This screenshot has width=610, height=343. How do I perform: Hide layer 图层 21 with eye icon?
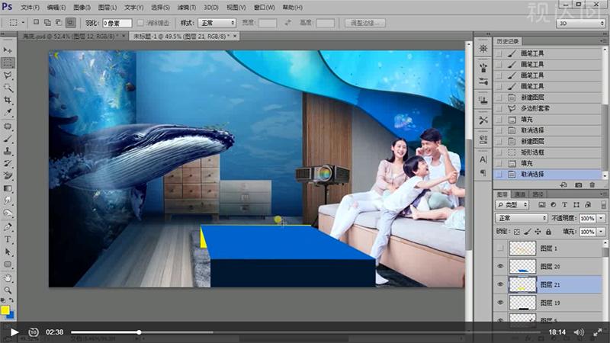[x=501, y=284]
